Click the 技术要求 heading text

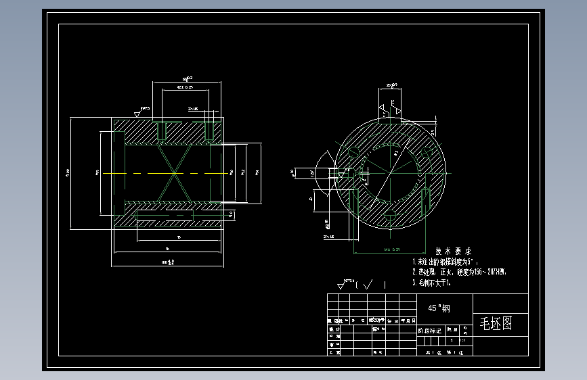click(x=453, y=251)
